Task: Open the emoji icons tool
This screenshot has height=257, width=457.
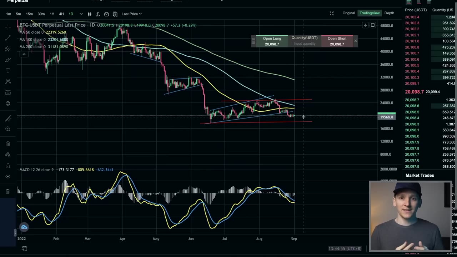Action: pyautogui.click(x=8, y=104)
